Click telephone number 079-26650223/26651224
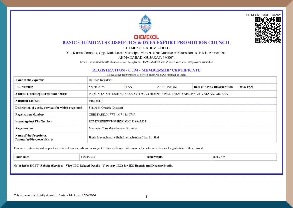Viewport: 293px width, 208px height. 159,62
